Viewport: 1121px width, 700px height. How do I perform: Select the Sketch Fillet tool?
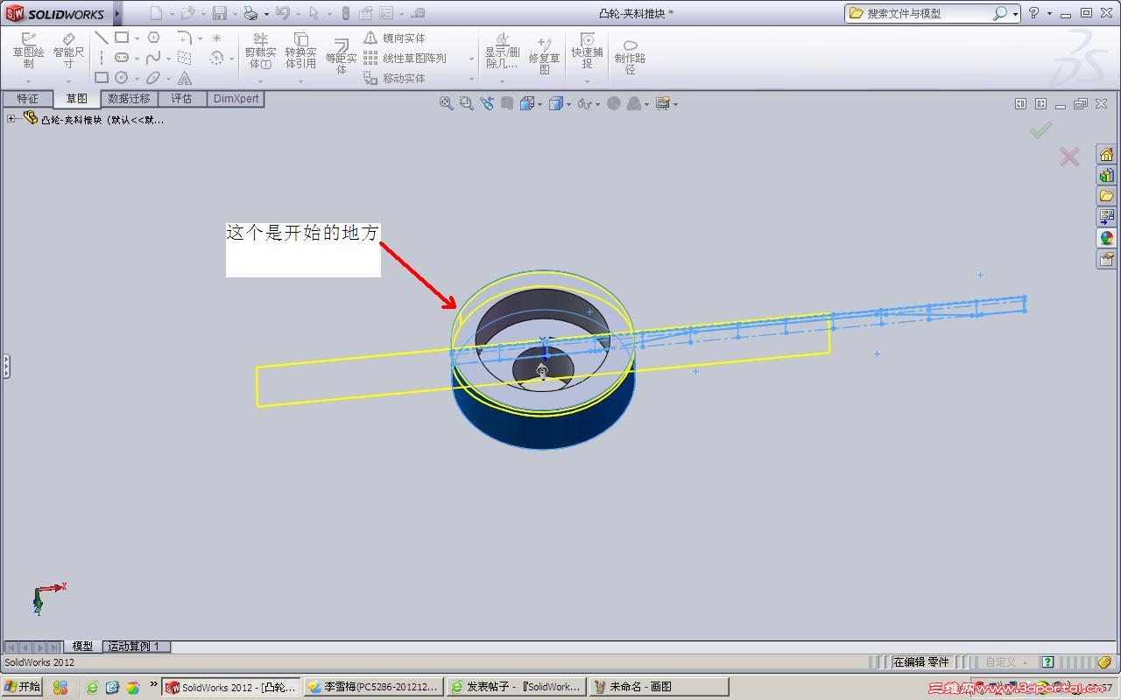(x=184, y=38)
